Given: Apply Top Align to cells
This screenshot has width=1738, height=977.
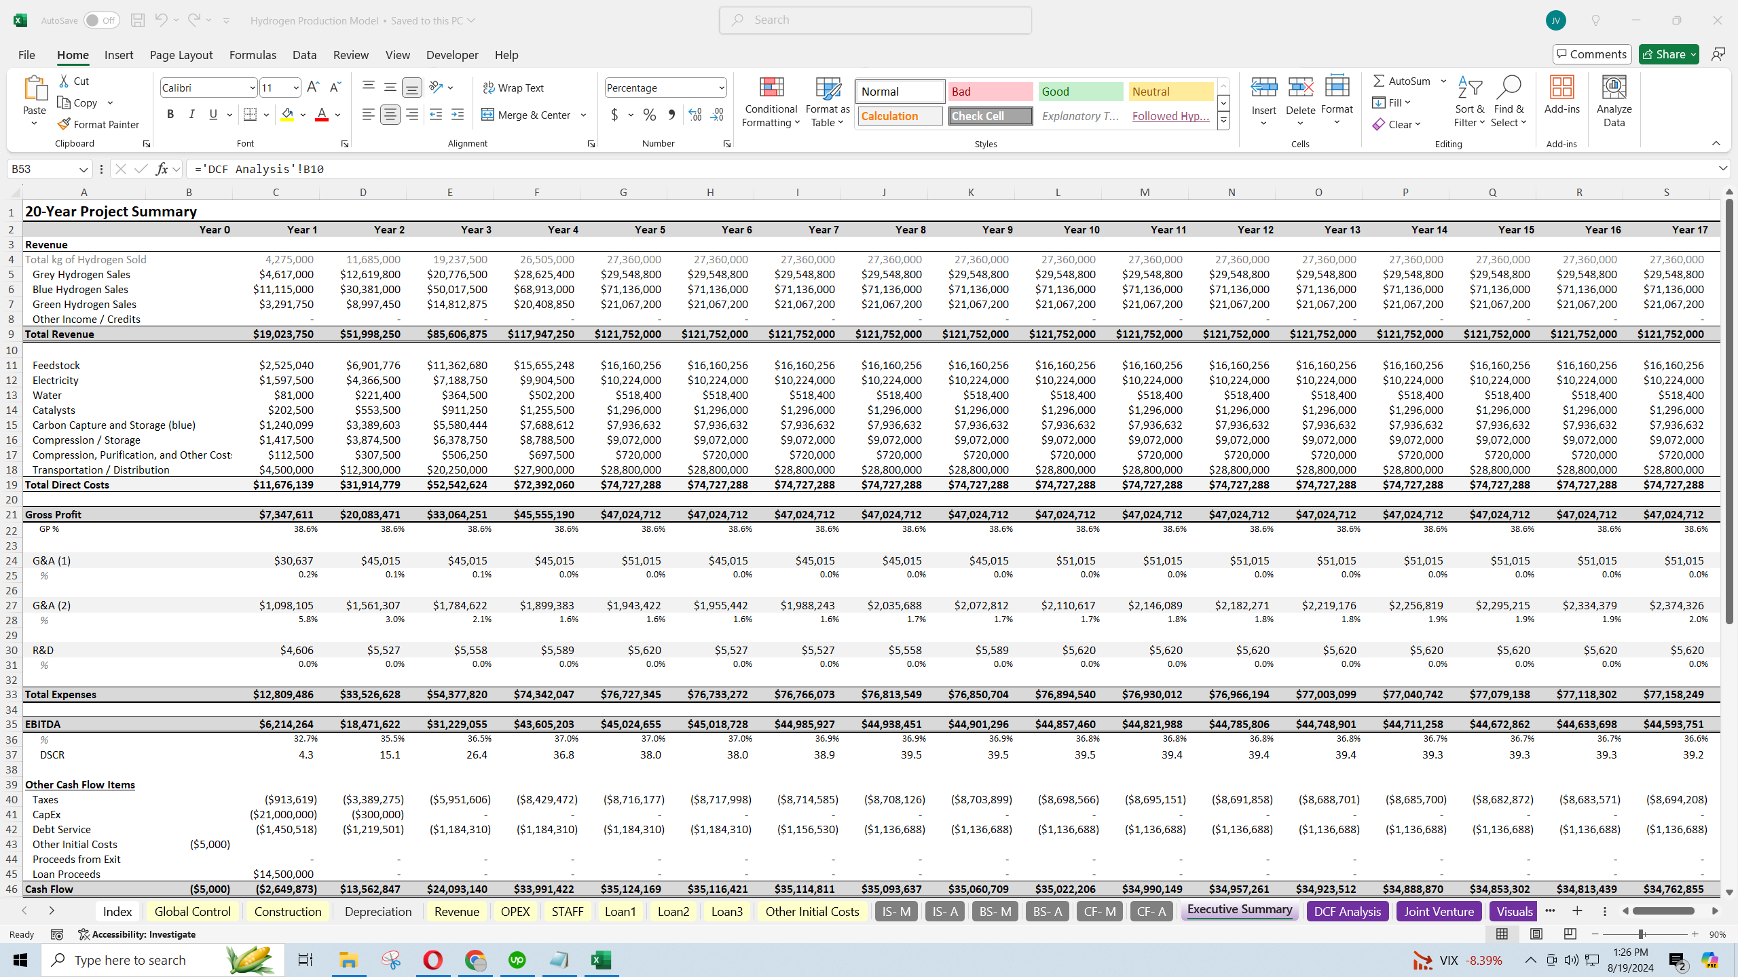Looking at the screenshot, I should (x=368, y=87).
